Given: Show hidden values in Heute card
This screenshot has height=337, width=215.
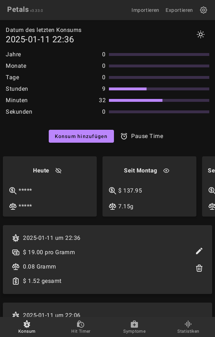Looking at the screenshot, I should 58,171.
